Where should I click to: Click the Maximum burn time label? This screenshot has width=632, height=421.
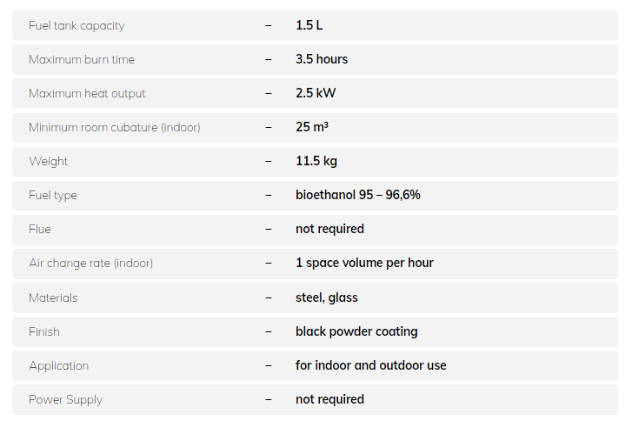point(82,59)
